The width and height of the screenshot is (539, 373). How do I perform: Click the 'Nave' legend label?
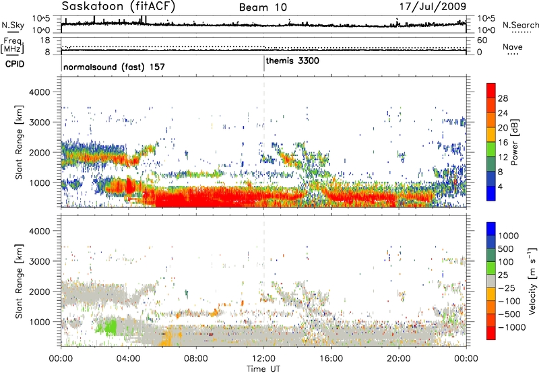[x=513, y=46]
